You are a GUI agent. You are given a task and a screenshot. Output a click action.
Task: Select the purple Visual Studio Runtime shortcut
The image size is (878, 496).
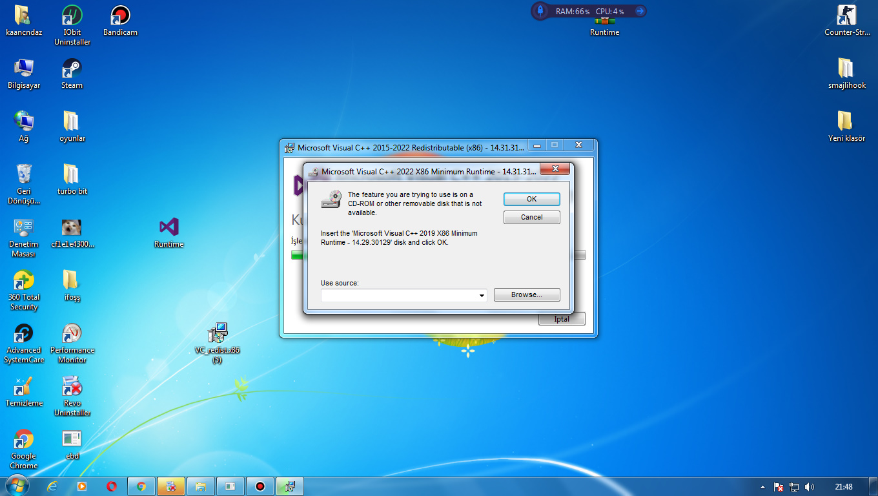coord(168,232)
